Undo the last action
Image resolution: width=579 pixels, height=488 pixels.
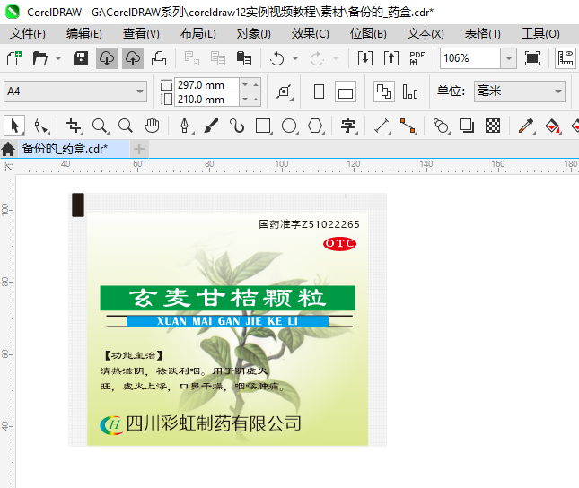coord(277,58)
